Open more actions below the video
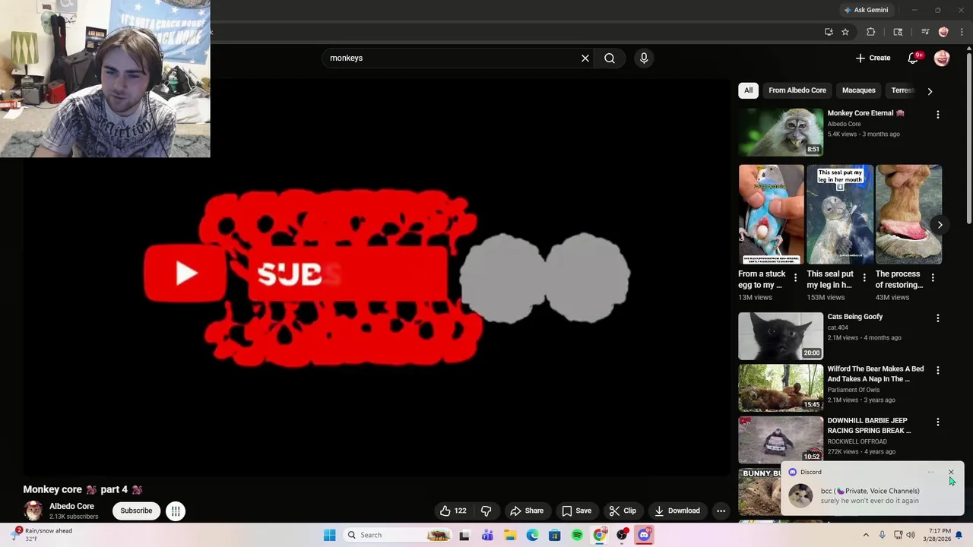This screenshot has height=547, width=973. point(721,511)
